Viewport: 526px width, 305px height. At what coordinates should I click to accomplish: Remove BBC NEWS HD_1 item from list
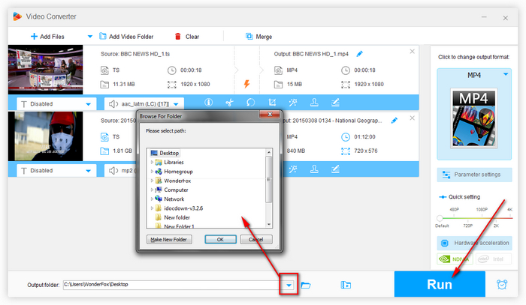[x=413, y=52]
